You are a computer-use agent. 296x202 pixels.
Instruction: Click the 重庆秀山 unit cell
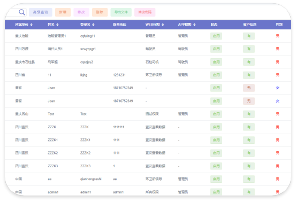click(22, 114)
